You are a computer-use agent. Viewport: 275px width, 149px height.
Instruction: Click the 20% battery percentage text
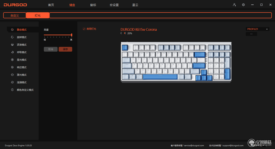(x=130, y=33)
